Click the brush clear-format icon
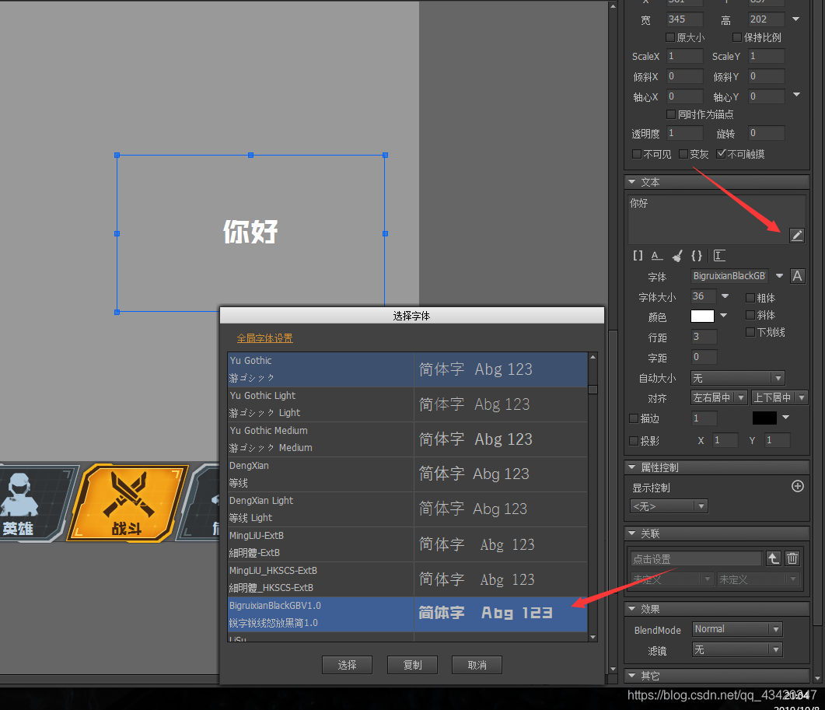 pos(677,256)
